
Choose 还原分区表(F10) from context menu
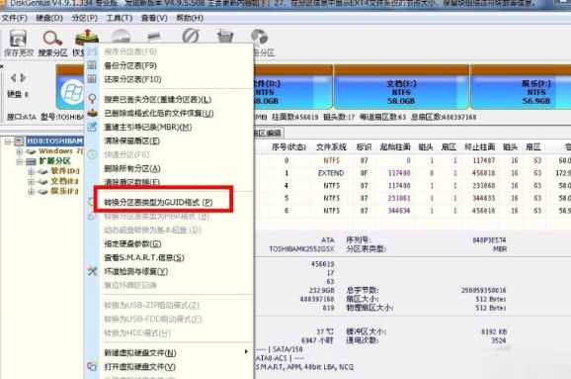tap(132, 79)
